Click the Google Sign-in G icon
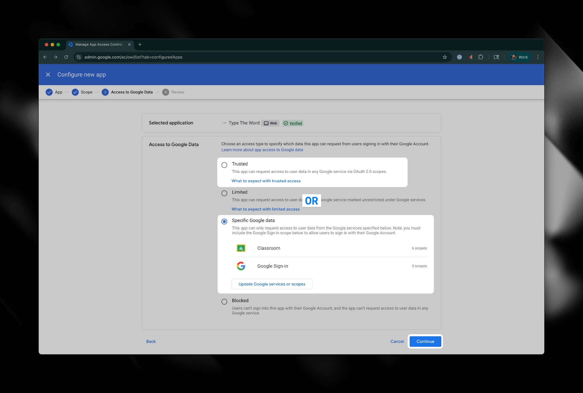This screenshot has height=393, width=583. (x=241, y=266)
